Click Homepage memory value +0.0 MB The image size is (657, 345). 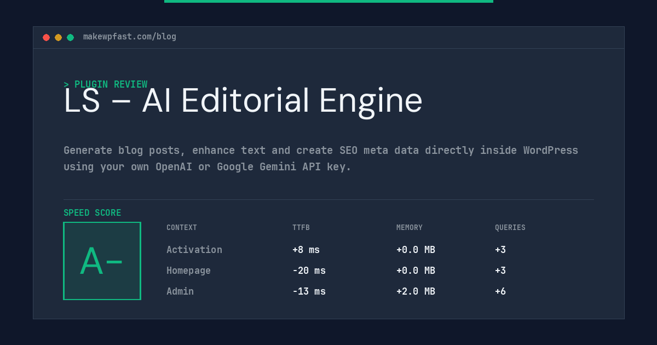pyautogui.click(x=416, y=271)
